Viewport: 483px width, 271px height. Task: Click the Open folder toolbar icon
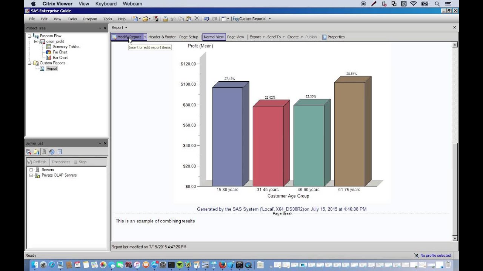[145, 19]
